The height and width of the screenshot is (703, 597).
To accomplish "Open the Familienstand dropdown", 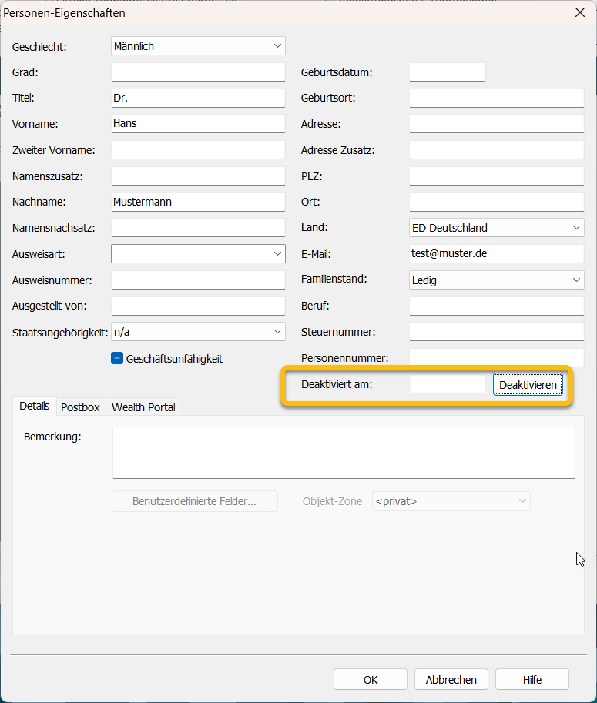I will point(496,280).
